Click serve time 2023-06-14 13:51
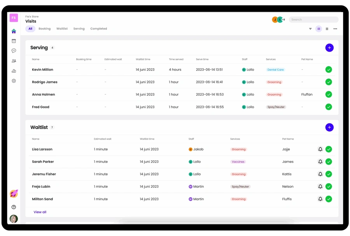 point(209,69)
